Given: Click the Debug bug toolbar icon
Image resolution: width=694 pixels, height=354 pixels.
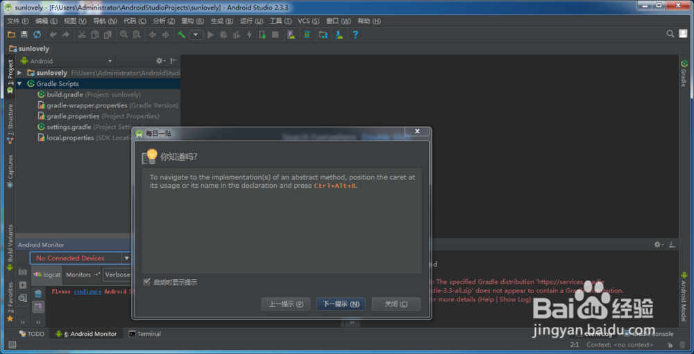Looking at the screenshot, I should coord(223,35).
